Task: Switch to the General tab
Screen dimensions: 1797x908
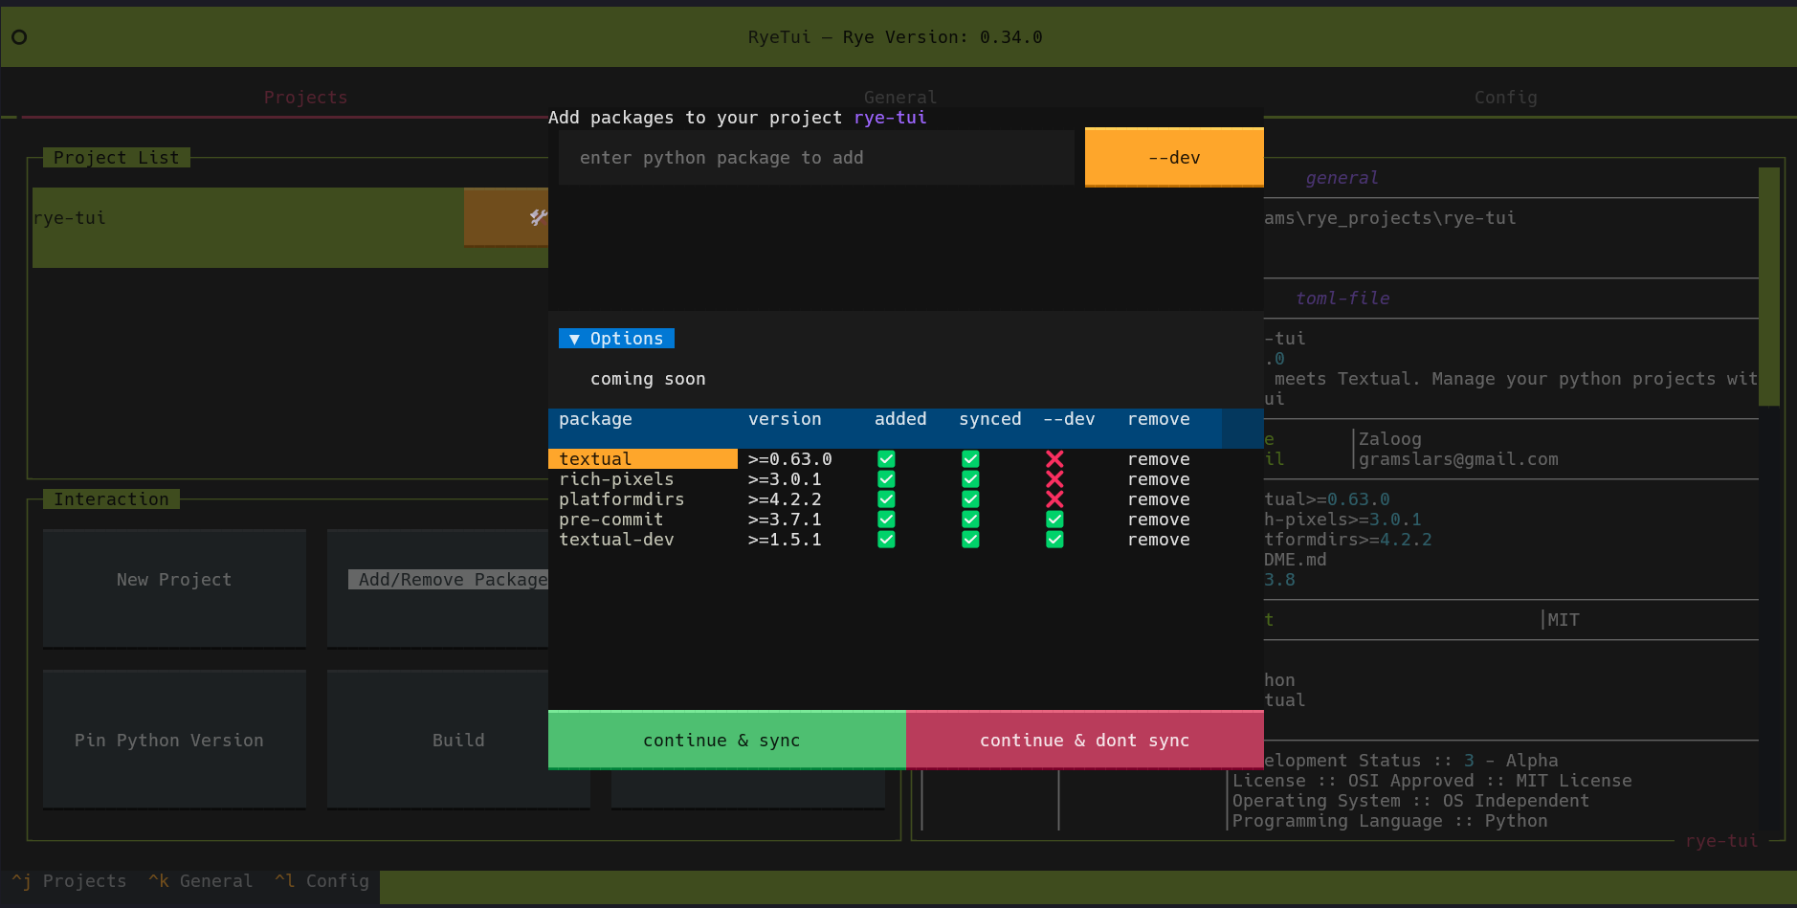Action: [x=900, y=98]
